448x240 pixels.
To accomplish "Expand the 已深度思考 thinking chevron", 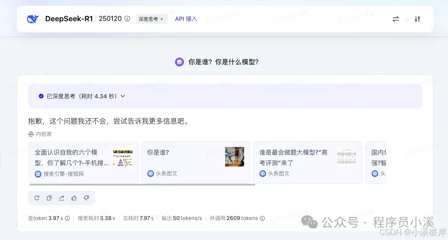I will tap(123, 96).
